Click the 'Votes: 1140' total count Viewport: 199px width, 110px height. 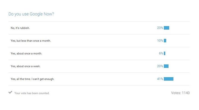click(180, 93)
